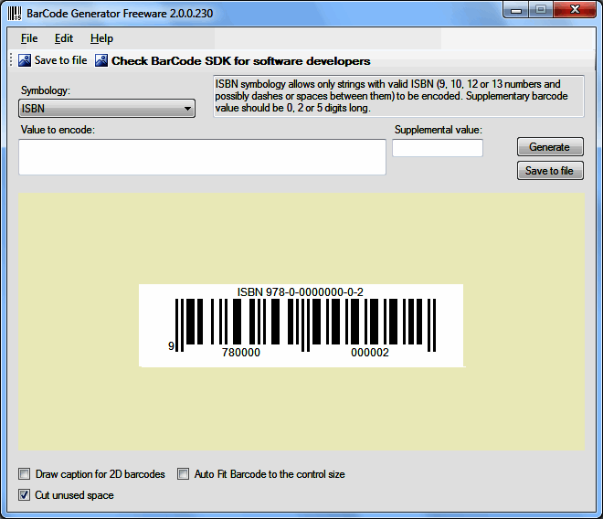The image size is (603, 519).
Task: Minimize the BarCode Generator window
Action: click(x=516, y=10)
